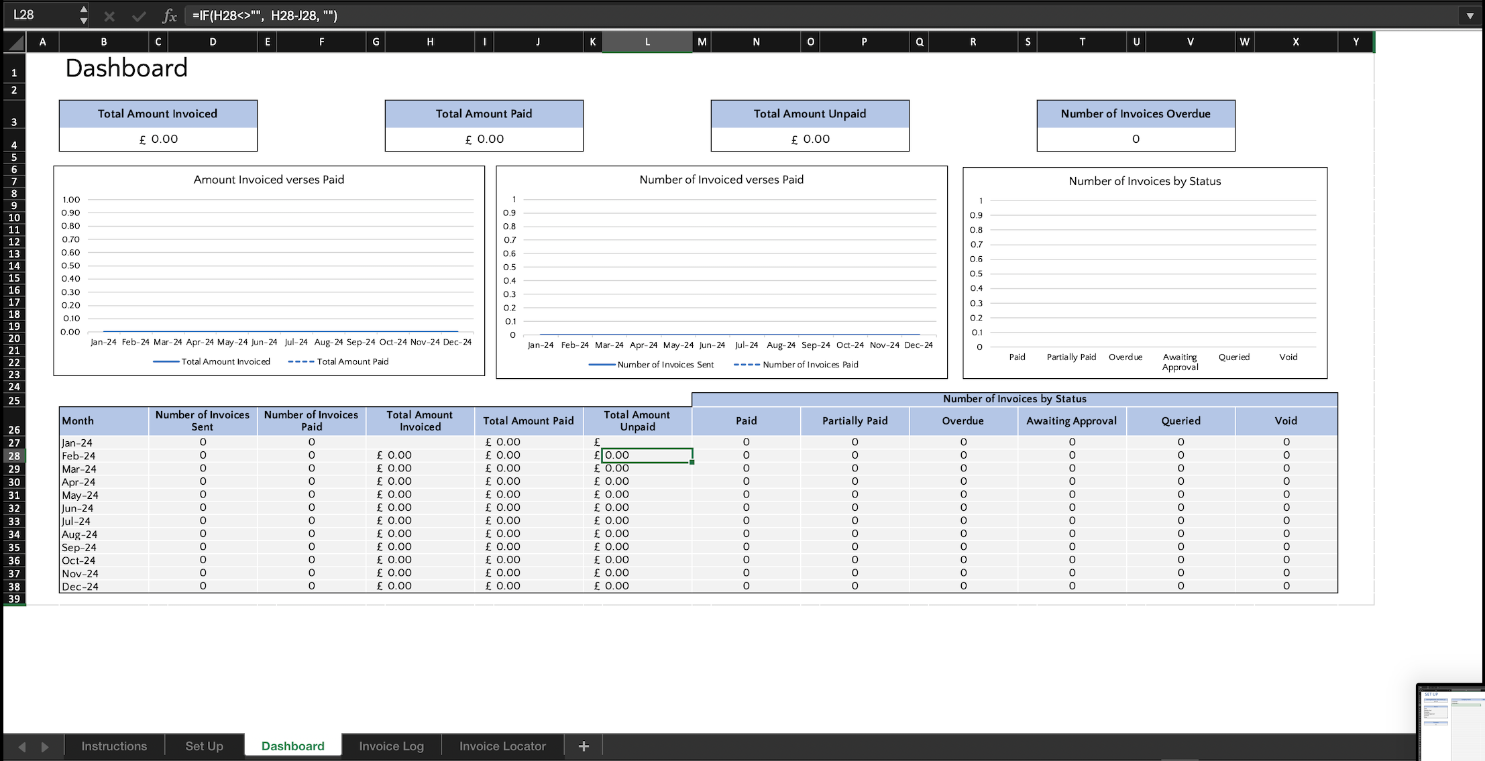
Task: Click the merged Number of Invoices by Status header
Action: pyautogui.click(x=1014, y=399)
